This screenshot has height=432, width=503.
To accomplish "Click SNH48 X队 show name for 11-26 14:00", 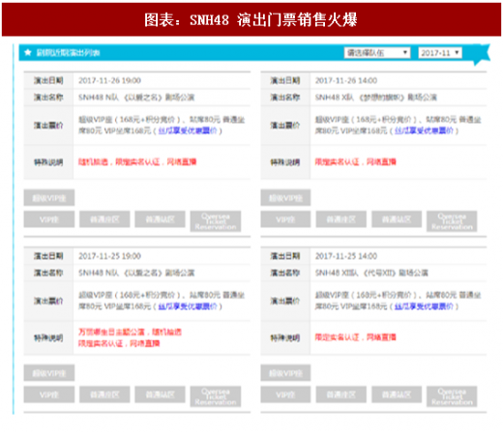I will coord(375,98).
